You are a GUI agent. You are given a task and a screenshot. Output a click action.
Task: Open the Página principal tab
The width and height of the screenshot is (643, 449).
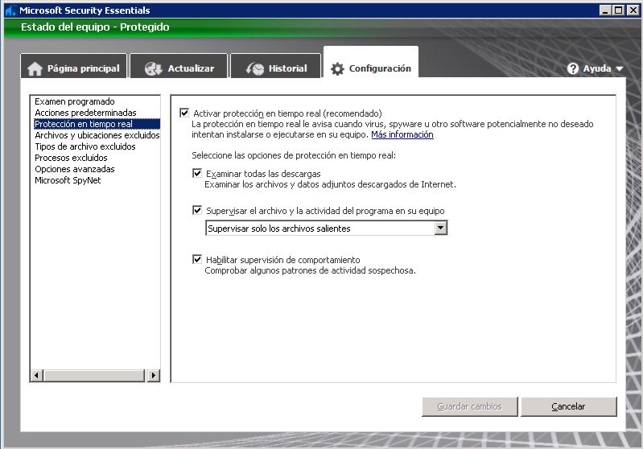pyautogui.click(x=74, y=68)
